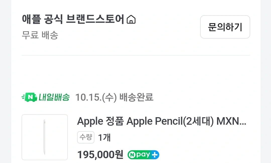Tap the green N circle in Npay badge
The image size is (271, 163).
point(132,155)
